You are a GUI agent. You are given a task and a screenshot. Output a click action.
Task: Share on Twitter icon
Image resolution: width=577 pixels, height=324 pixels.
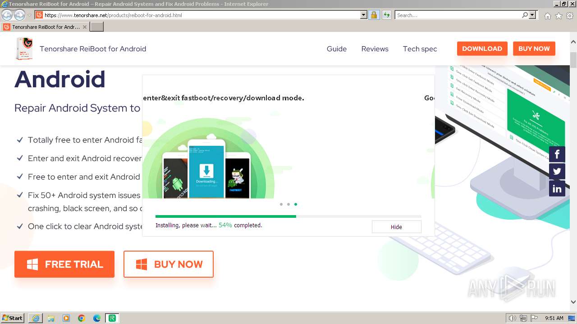point(557,171)
